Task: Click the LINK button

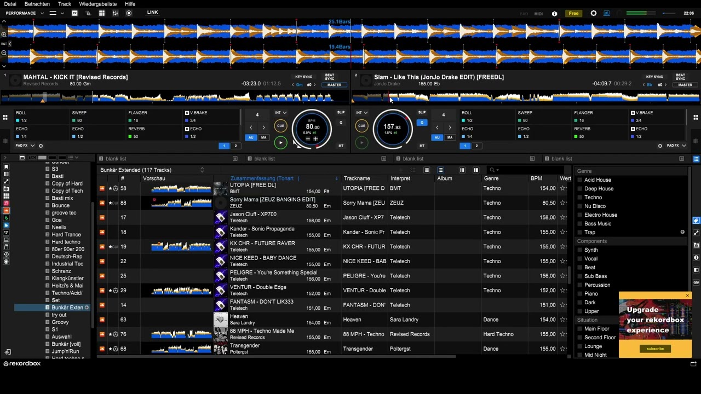Action: (152, 13)
